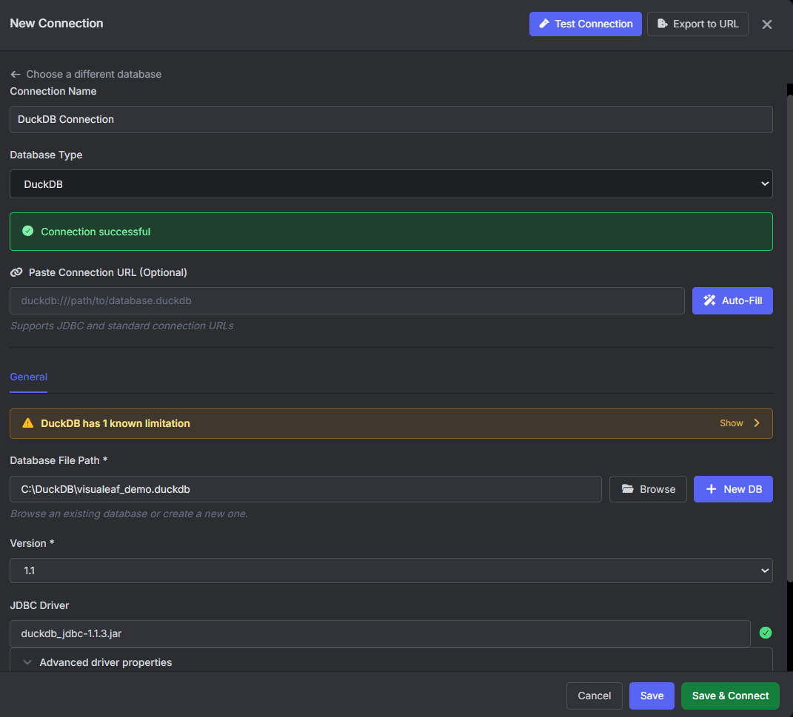Click the back arrow icon beside Choose a different database

click(x=15, y=74)
